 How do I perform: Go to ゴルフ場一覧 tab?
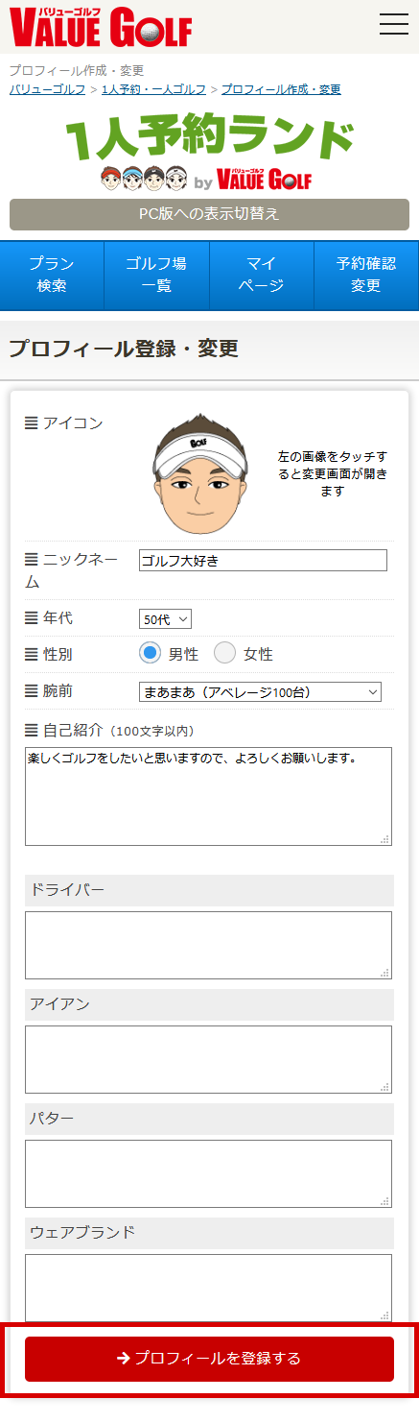(x=156, y=275)
